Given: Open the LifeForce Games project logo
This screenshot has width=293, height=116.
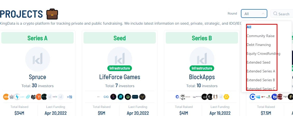Looking at the screenshot, I should click(x=120, y=57).
